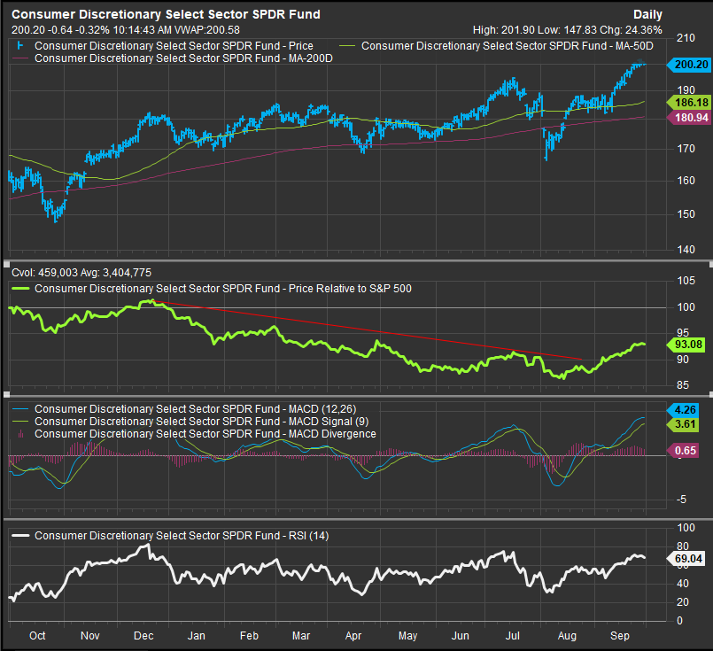Click the Daily interval label
The height and width of the screenshot is (651, 713).
pos(647,14)
